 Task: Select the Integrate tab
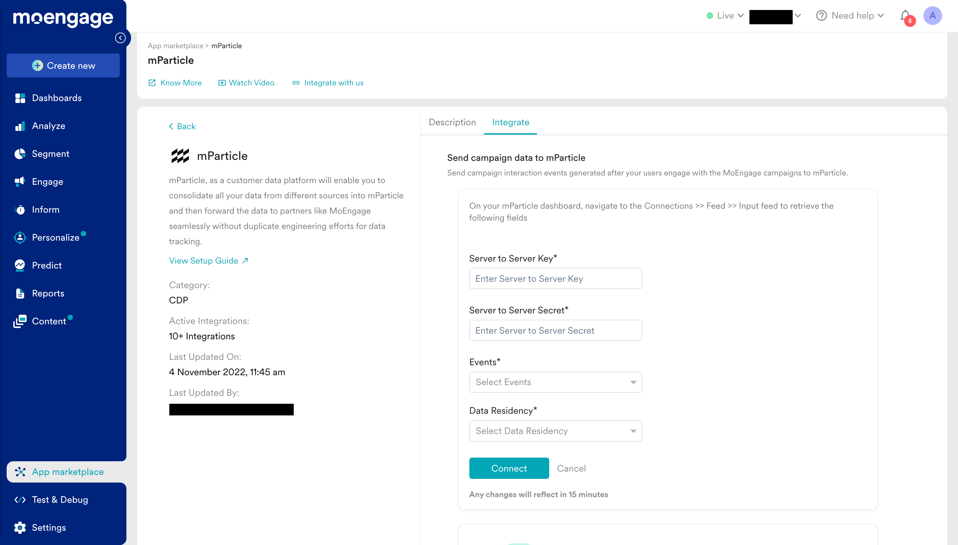[x=510, y=122]
